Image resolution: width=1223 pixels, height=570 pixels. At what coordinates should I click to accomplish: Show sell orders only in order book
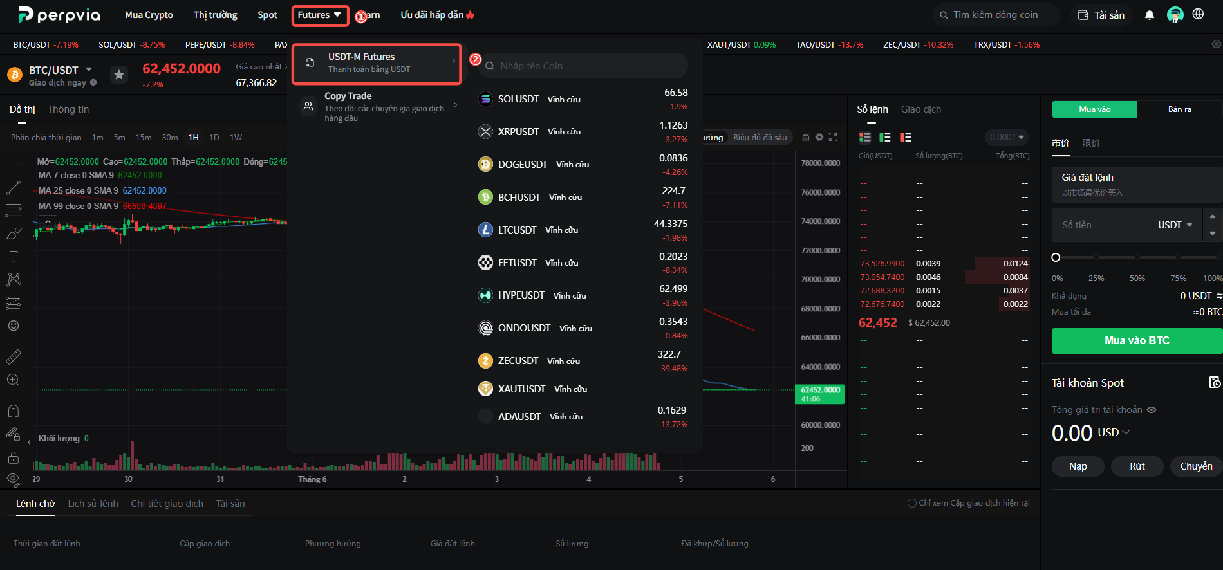click(906, 137)
